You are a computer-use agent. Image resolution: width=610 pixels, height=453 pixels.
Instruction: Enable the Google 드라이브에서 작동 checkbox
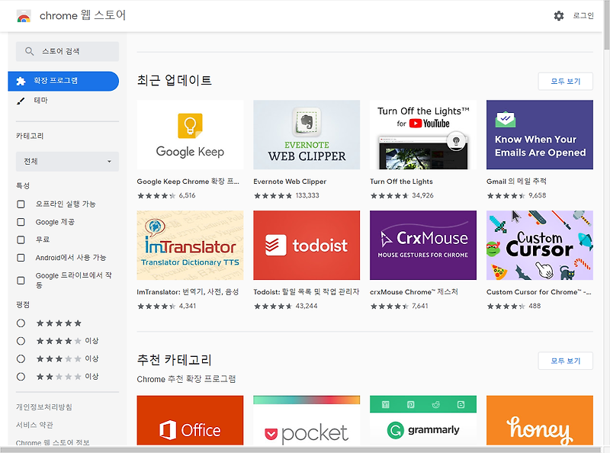pyautogui.click(x=21, y=280)
